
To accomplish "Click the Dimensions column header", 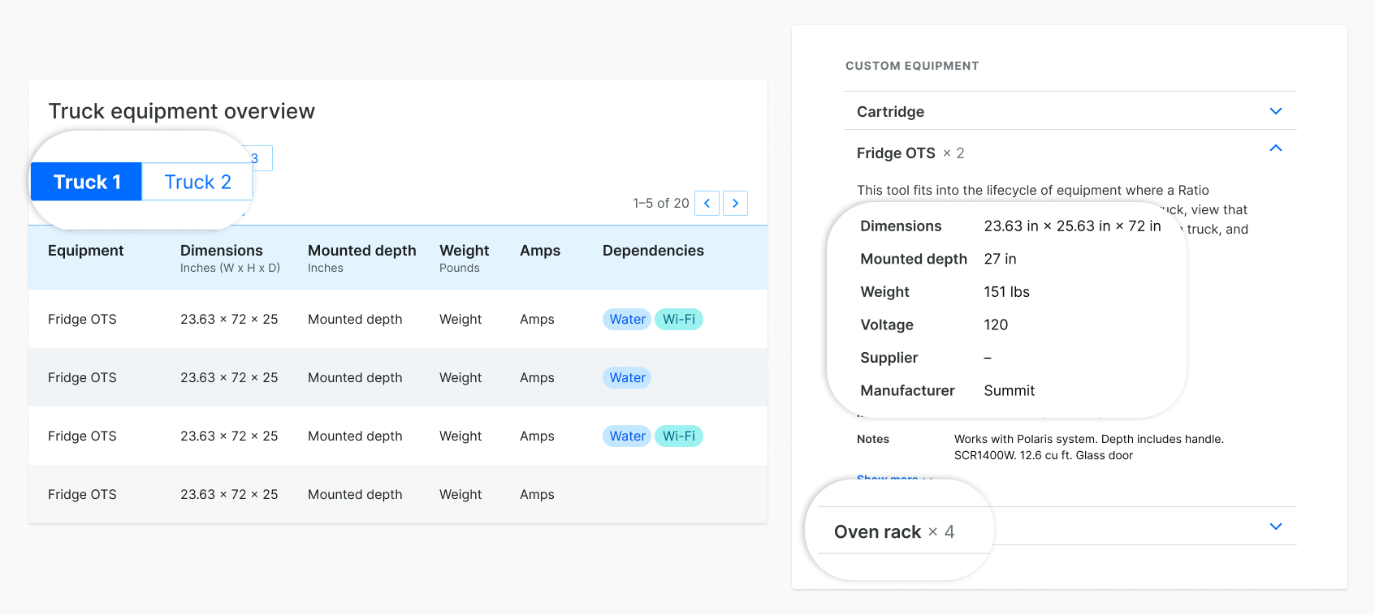I will tap(221, 251).
